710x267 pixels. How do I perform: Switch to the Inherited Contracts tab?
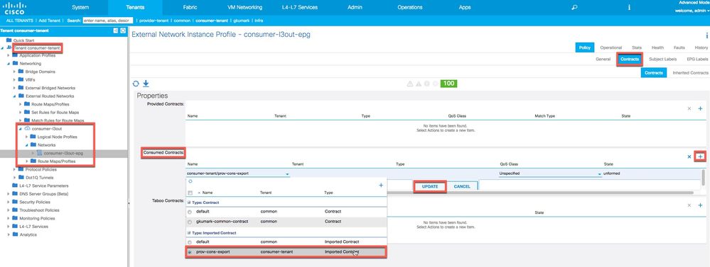point(691,73)
